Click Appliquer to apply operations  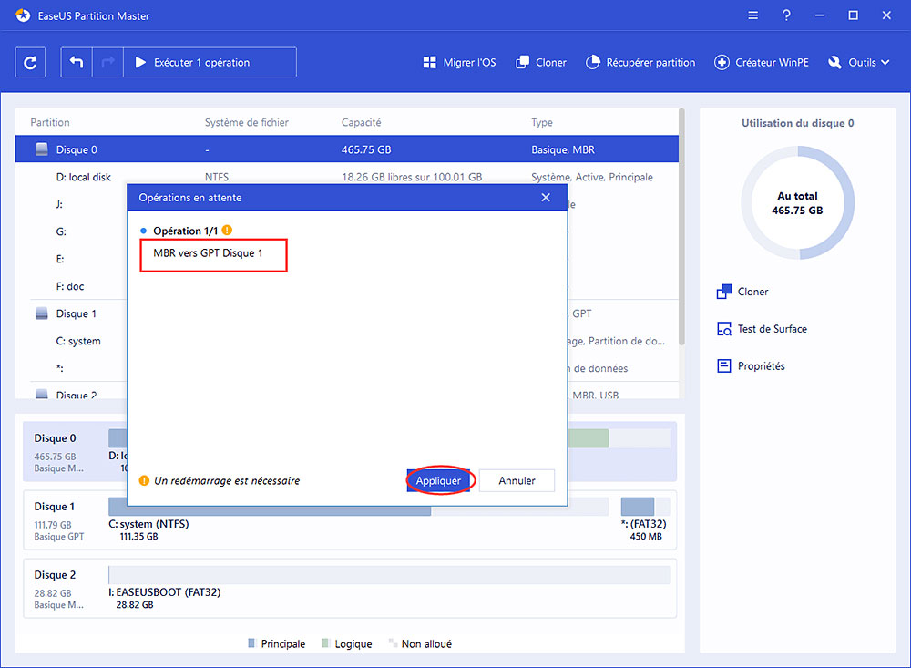(x=438, y=481)
